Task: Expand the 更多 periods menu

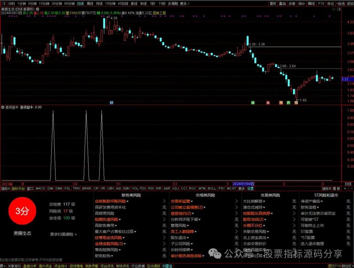Action: point(185,4)
